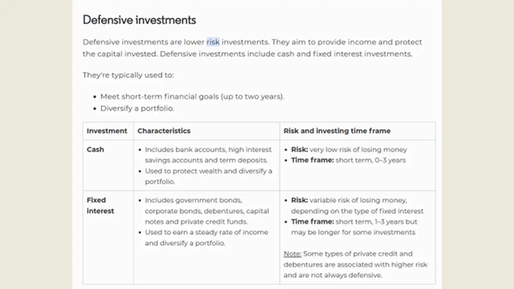Screen dimensions: 514x289
Task: Click the "They're typically used to:" line
Action: [x=128, y=75]
